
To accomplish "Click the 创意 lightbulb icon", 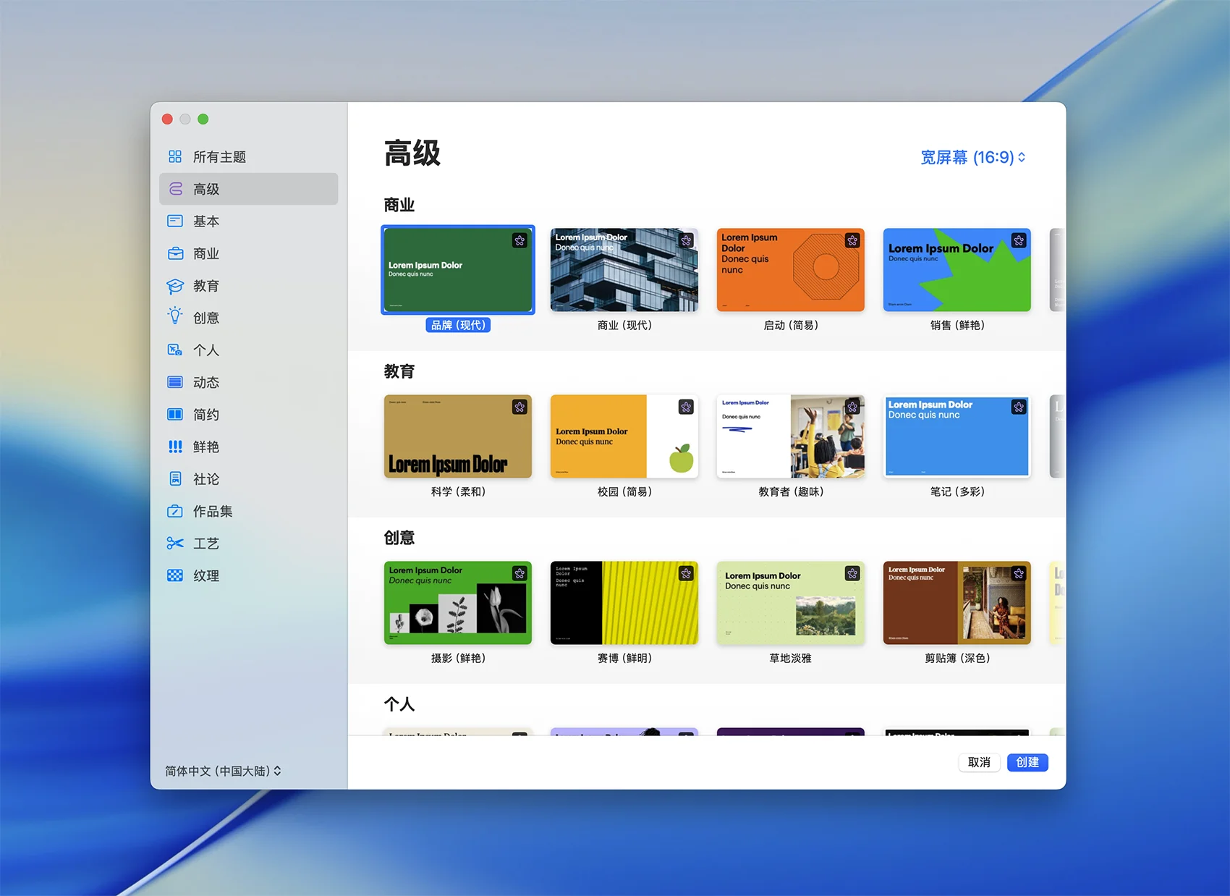I will point(175,317).
